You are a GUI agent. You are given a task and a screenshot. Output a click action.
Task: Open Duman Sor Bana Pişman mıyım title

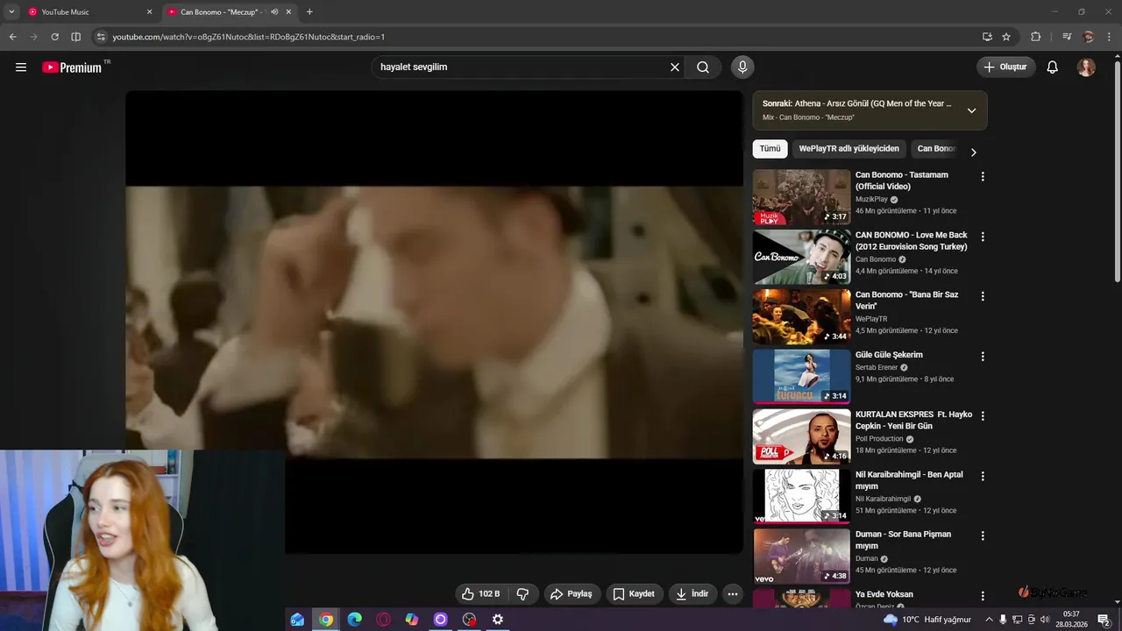pos(903,540)
